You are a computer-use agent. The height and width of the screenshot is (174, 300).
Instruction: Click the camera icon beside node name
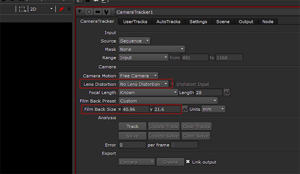point(98,12)
